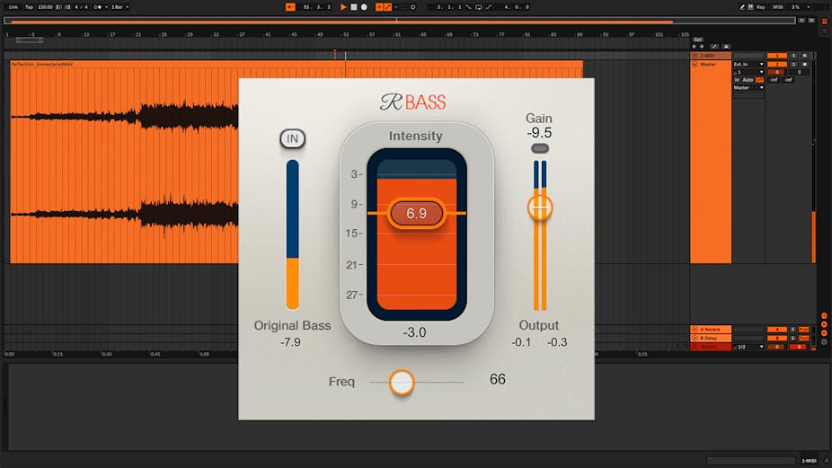
Task: Click the Record button in transport
Action: tap(364, 6)
